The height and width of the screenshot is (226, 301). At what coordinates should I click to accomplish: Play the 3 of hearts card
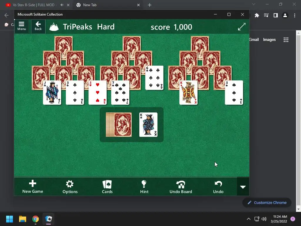pos(98,93)
